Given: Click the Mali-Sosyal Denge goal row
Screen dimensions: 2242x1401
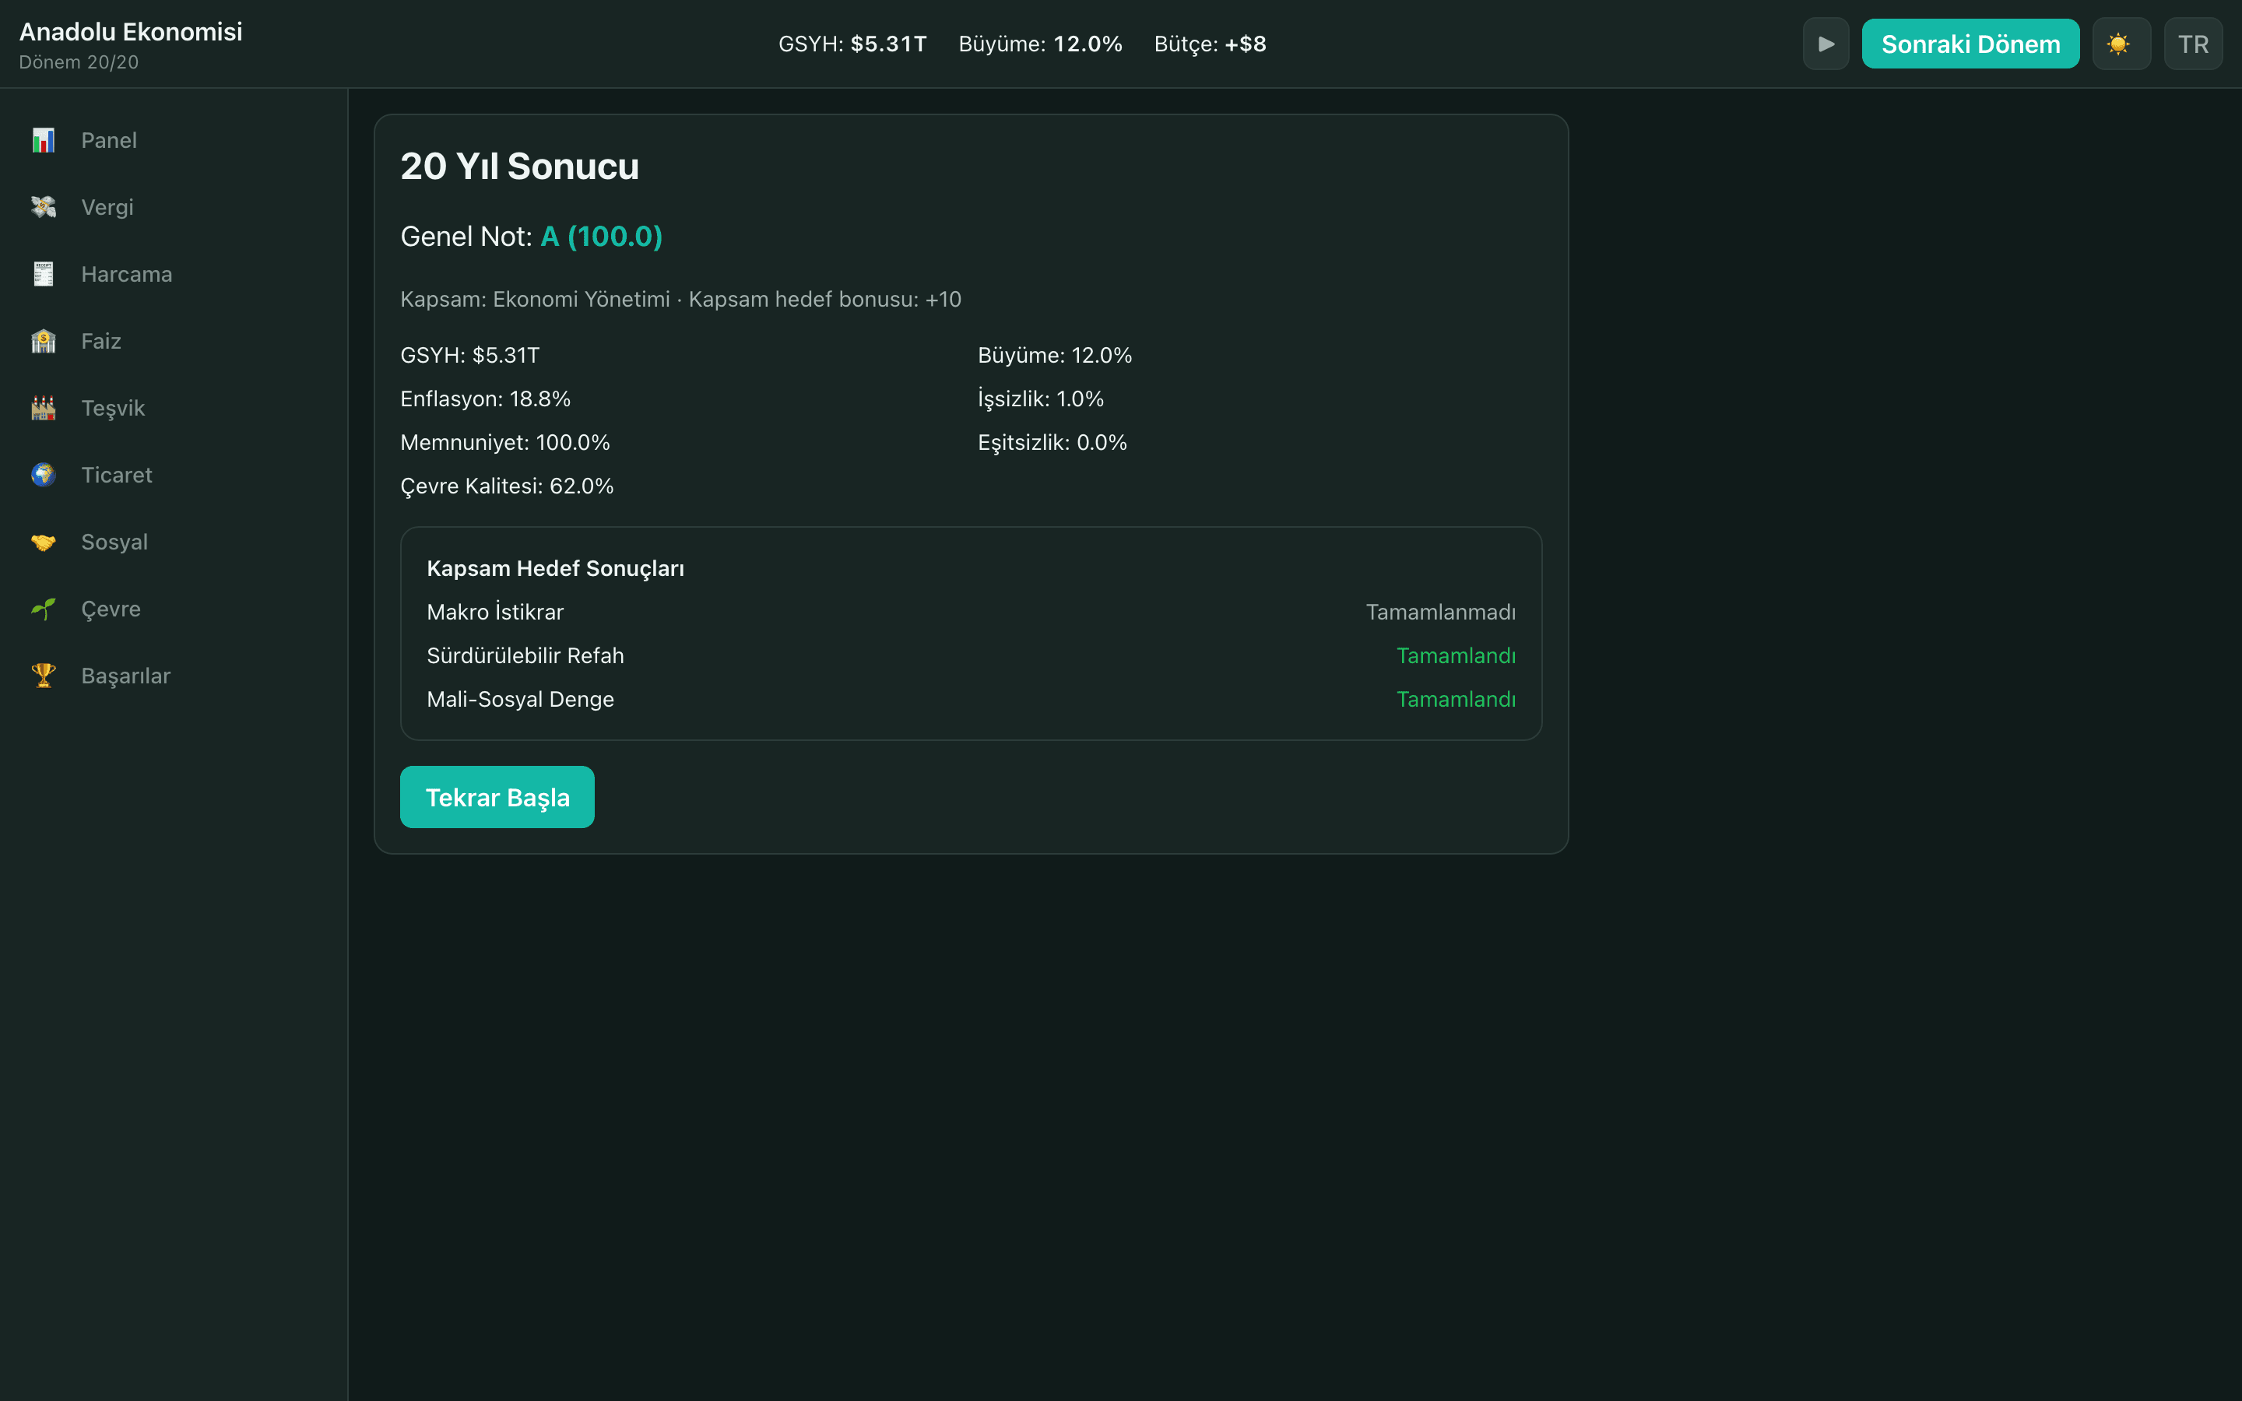Looking at the screenshot, I should (971, 699).
